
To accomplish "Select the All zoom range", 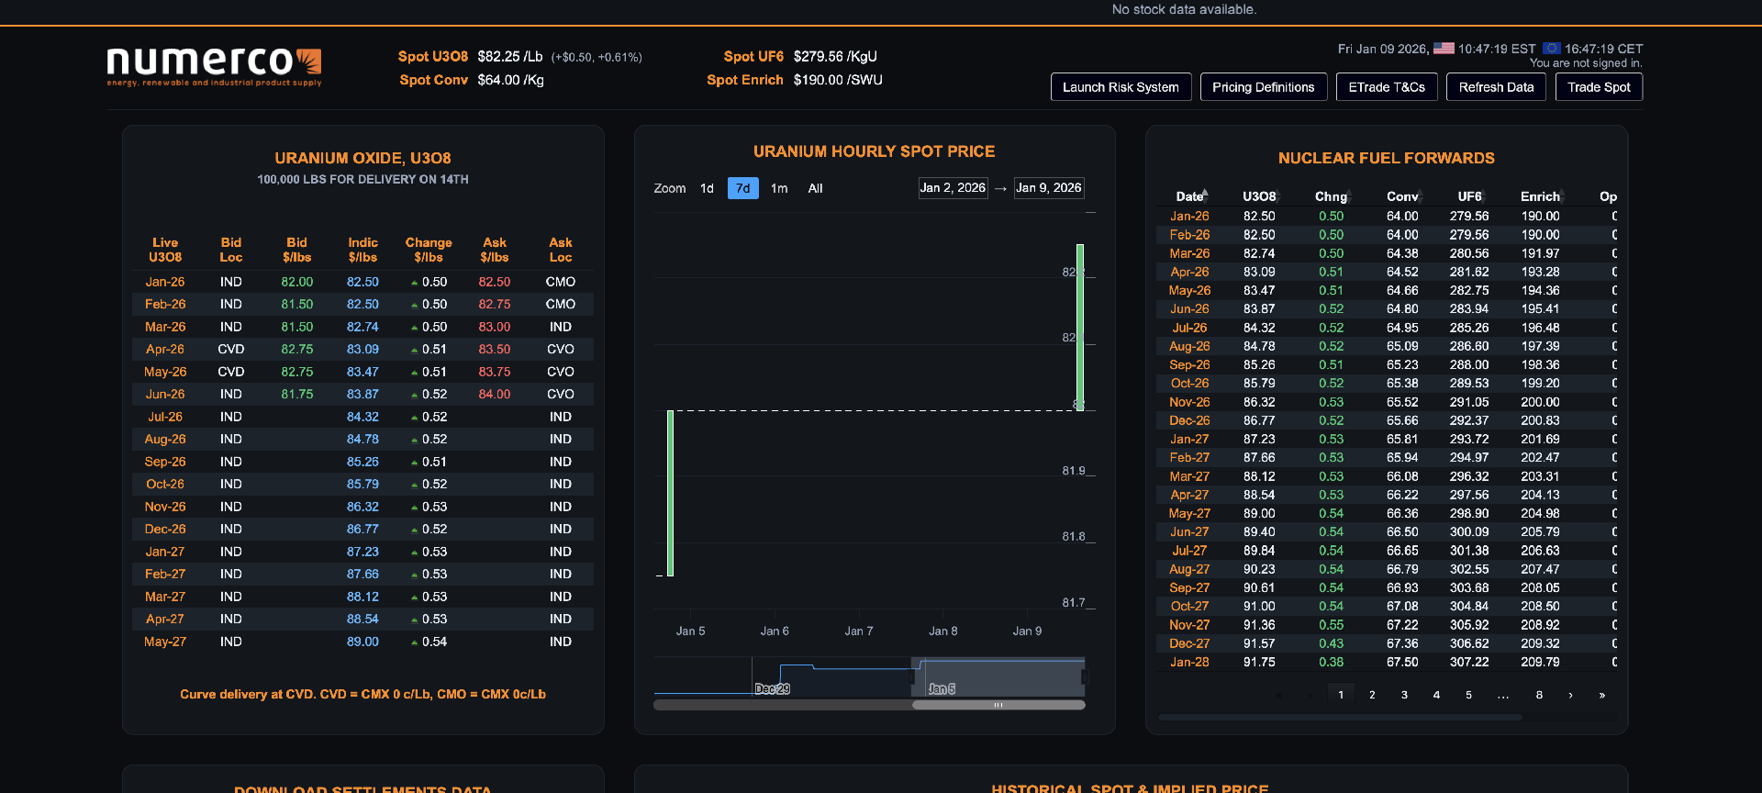I will point(815,188).
